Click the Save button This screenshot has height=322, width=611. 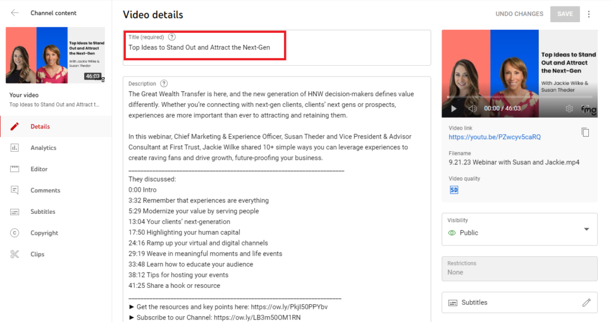coord(564,14)
